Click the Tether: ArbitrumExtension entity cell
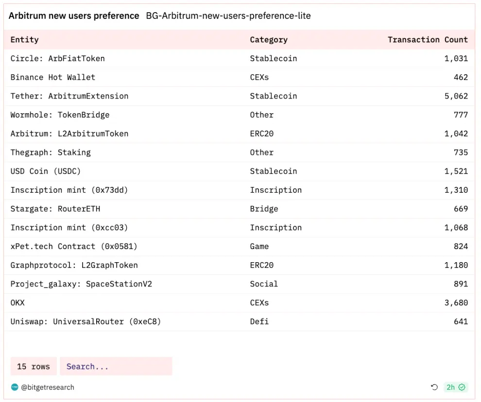 69,96
